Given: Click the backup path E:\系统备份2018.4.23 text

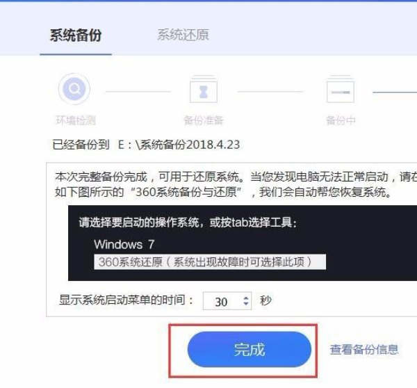Looking at the screenshot, I should pyautogui.click(x=179, y=145).
